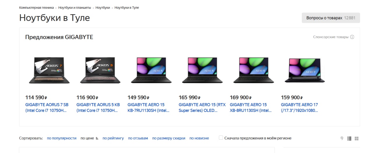Open 'Вопросы о товарах' button

(331, 18)
